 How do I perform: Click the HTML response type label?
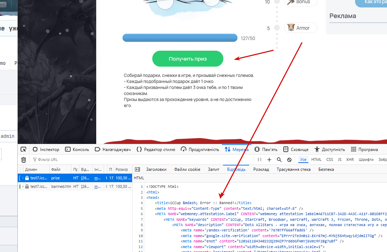(139, 178)
